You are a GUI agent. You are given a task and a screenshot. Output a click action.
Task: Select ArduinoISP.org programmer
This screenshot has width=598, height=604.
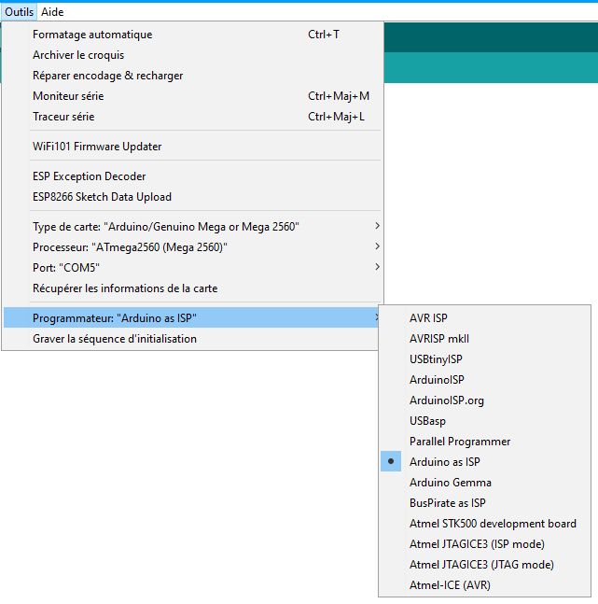[x=485, y=400]
